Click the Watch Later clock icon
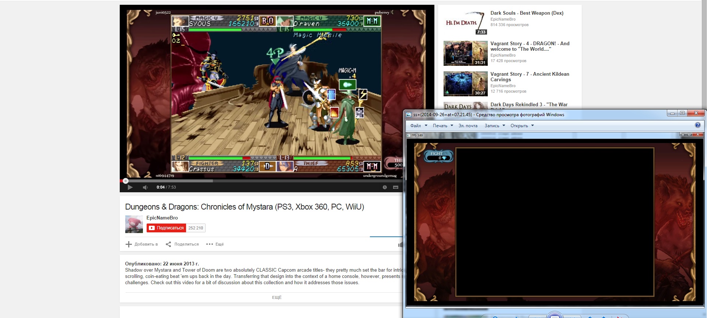 pos(385,187)
